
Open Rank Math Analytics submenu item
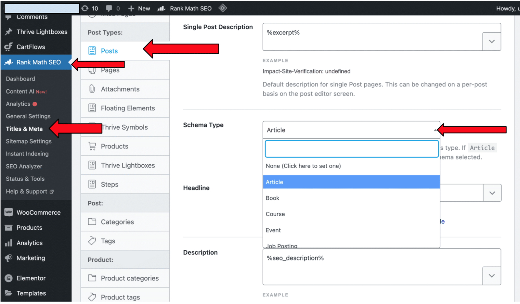pyautogui.click(x=18, y=104)
